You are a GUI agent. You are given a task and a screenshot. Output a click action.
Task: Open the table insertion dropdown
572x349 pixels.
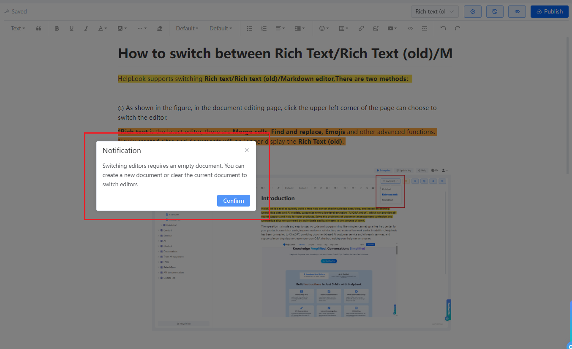pyautogui.click(x=343, y=28)
